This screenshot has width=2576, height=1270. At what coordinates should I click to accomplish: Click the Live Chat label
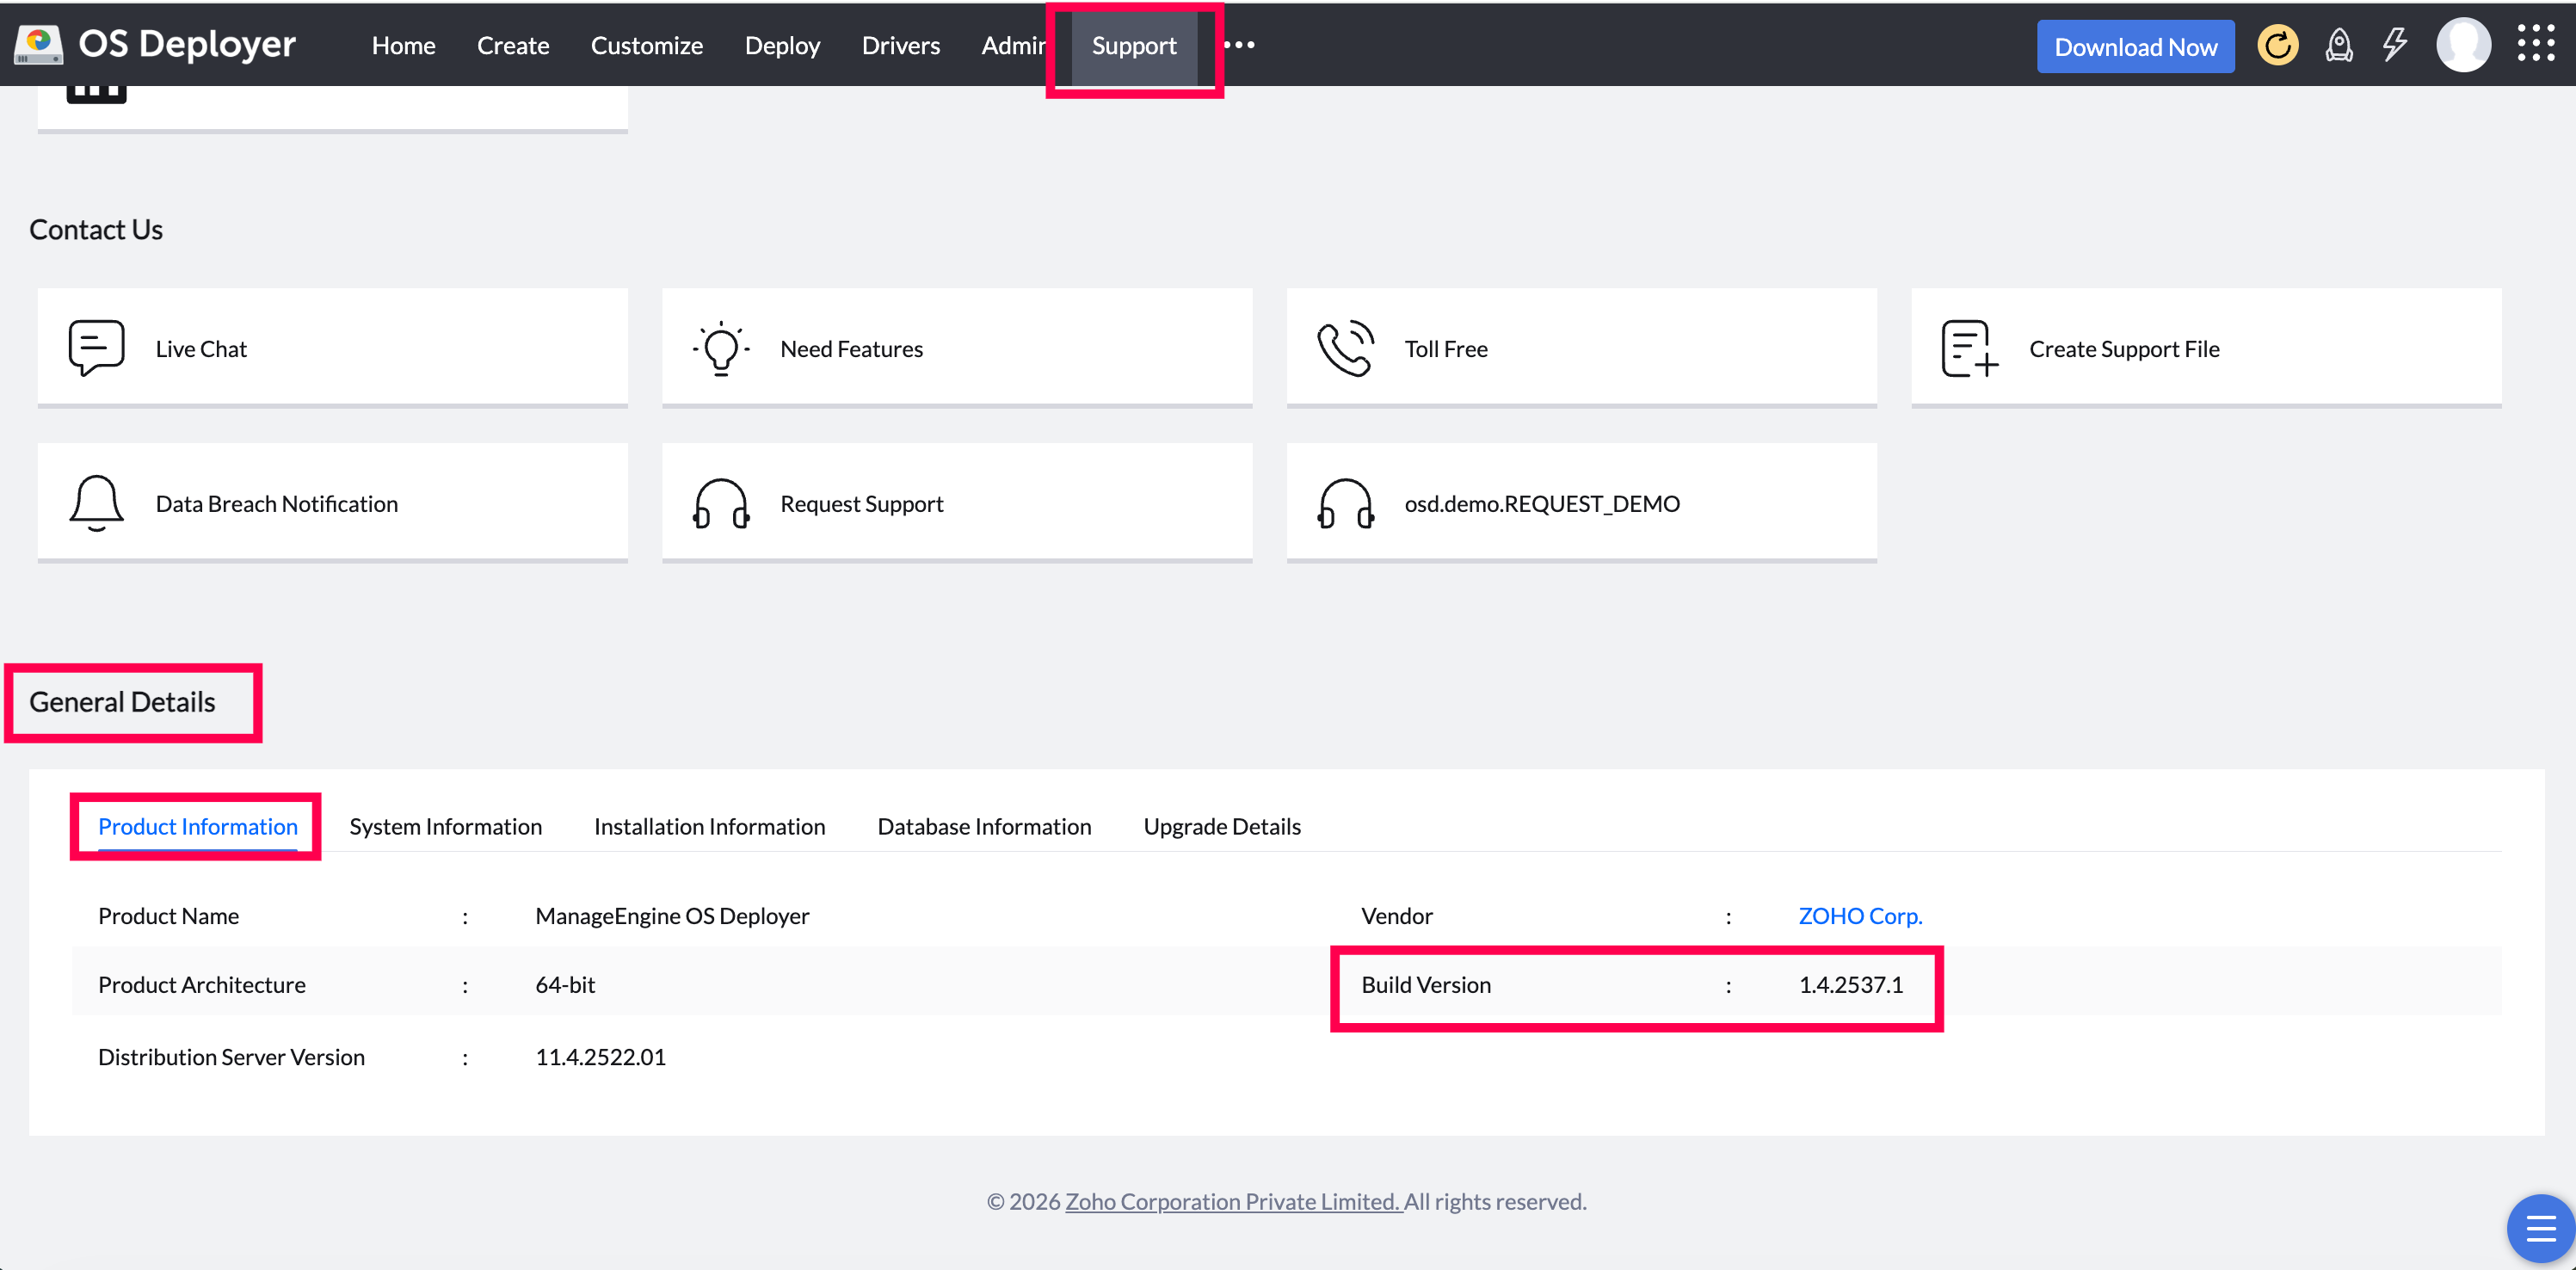tap(201, 348)
